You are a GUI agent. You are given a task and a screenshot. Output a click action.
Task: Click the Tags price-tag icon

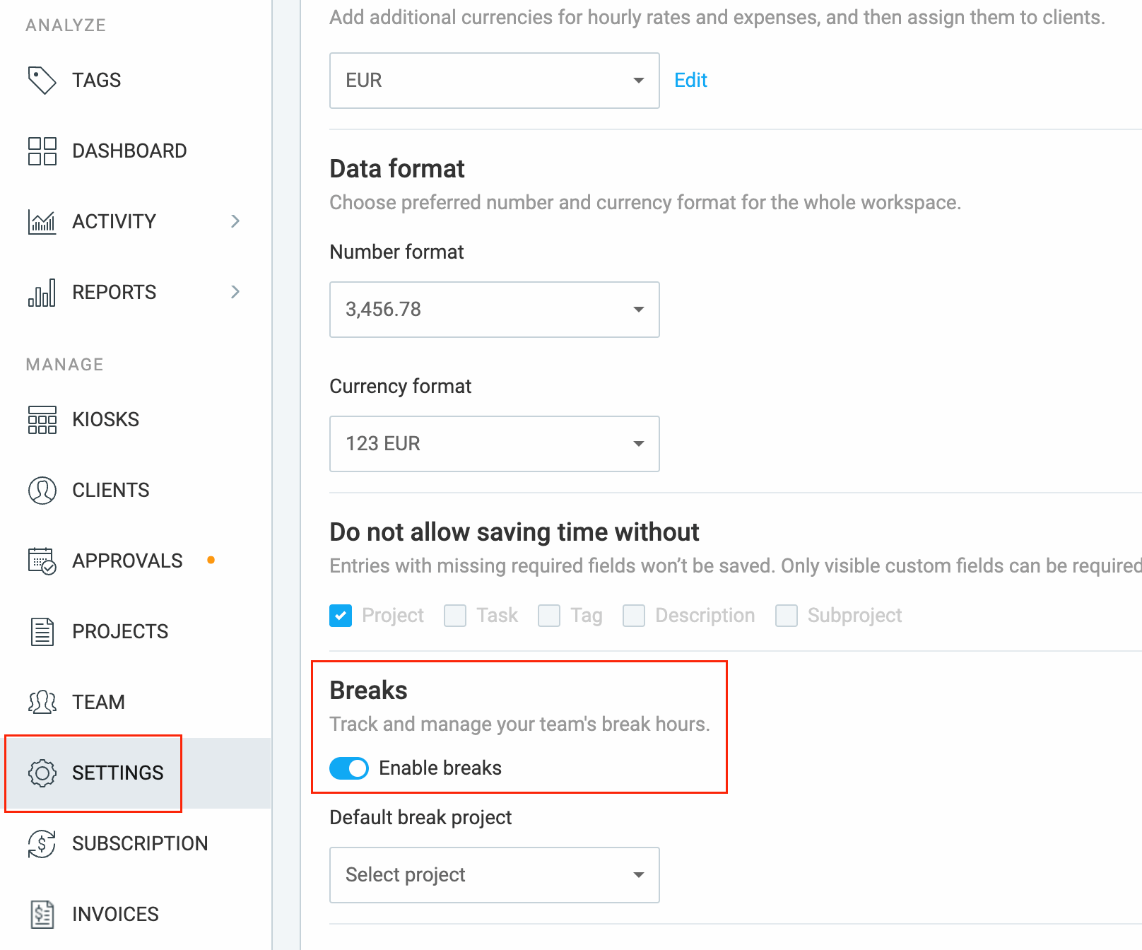coord(42,80)
